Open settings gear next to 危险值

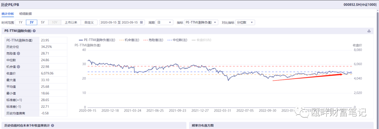tap(18, 53)
